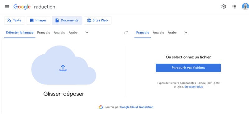
Task: Swap source and target languages
Action: [x=126, y=32]
